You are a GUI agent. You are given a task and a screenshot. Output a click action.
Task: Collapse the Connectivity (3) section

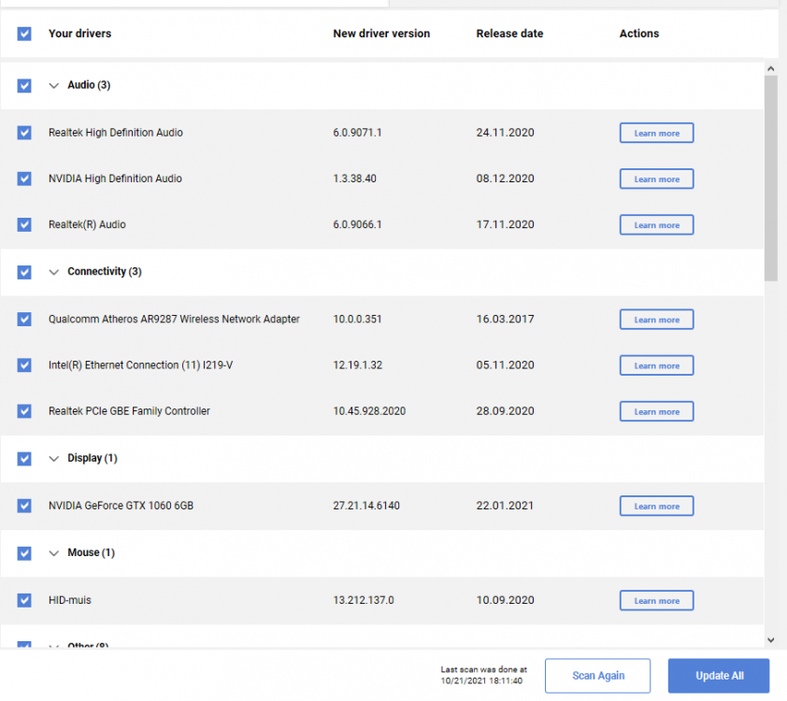click(x=53, y=272)
